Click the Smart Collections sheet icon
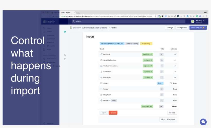Image resolution: width=211 pixels, height=128 pixels. [101, 60]
